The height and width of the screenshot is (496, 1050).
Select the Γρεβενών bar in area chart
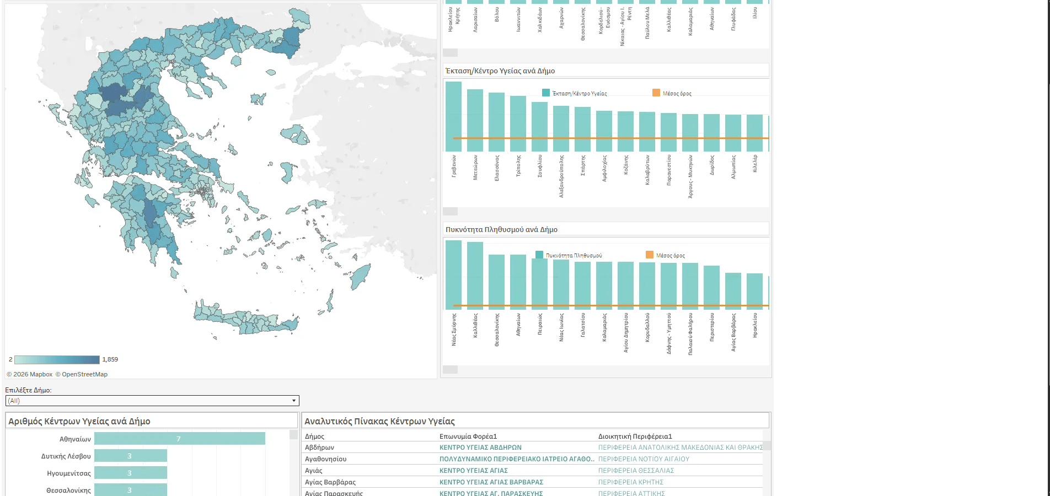[x=453, y=117]
